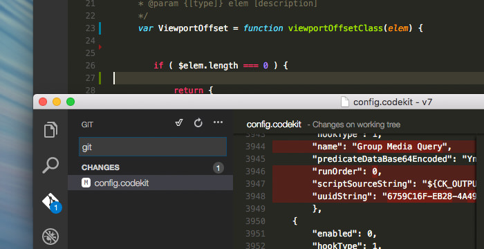
Task: Click the 'return {' line in background editor
Action: coord(193,91)
